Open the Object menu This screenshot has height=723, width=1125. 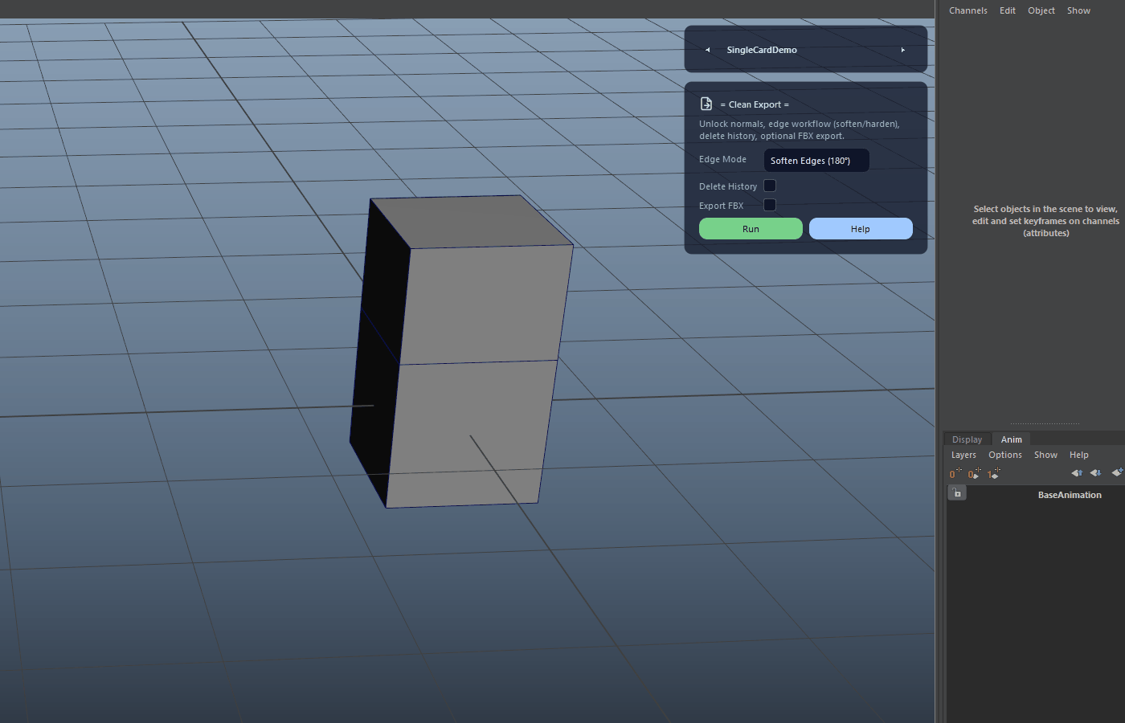pyautogui.click(x=1041, y=10)
